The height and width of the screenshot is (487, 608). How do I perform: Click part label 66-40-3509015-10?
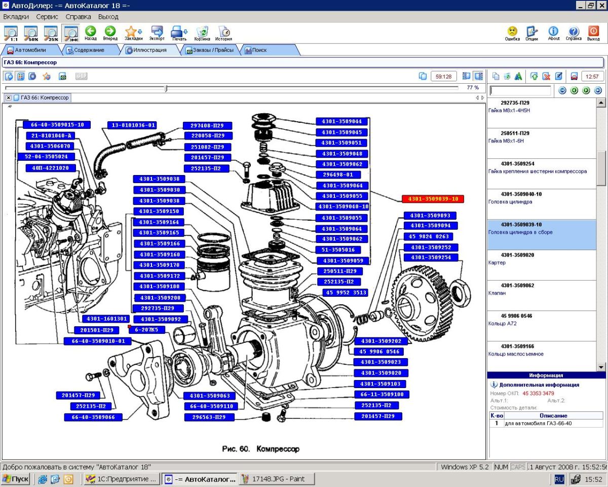tap(57, 125)
